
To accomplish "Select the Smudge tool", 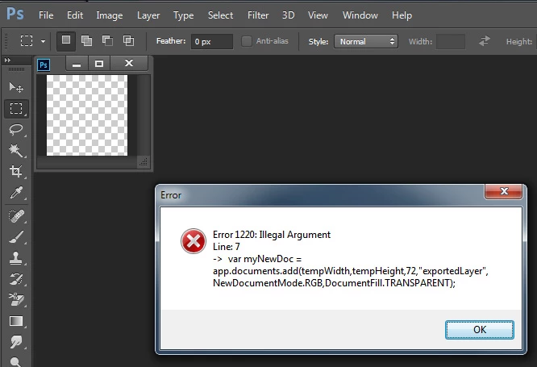I will pos(16,342).
